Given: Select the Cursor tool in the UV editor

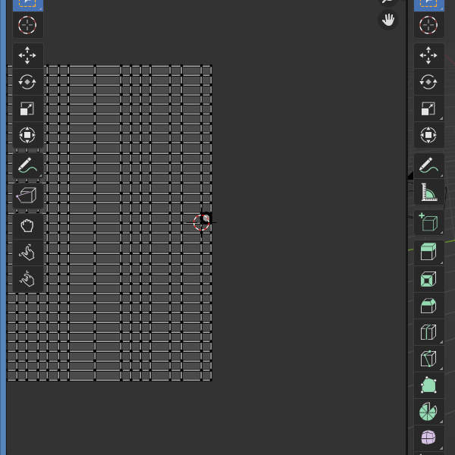Looking at the screenshot, I should [x=27, y=25].
